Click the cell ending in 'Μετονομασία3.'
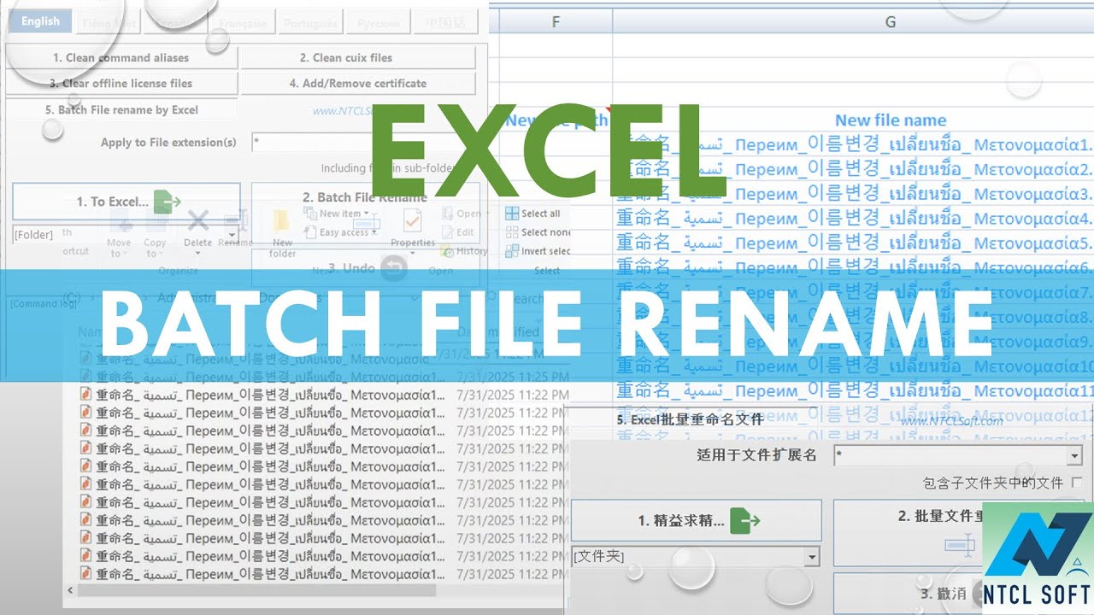The image size is (1094, 615). pyautogui.click(x=855, y=194)
